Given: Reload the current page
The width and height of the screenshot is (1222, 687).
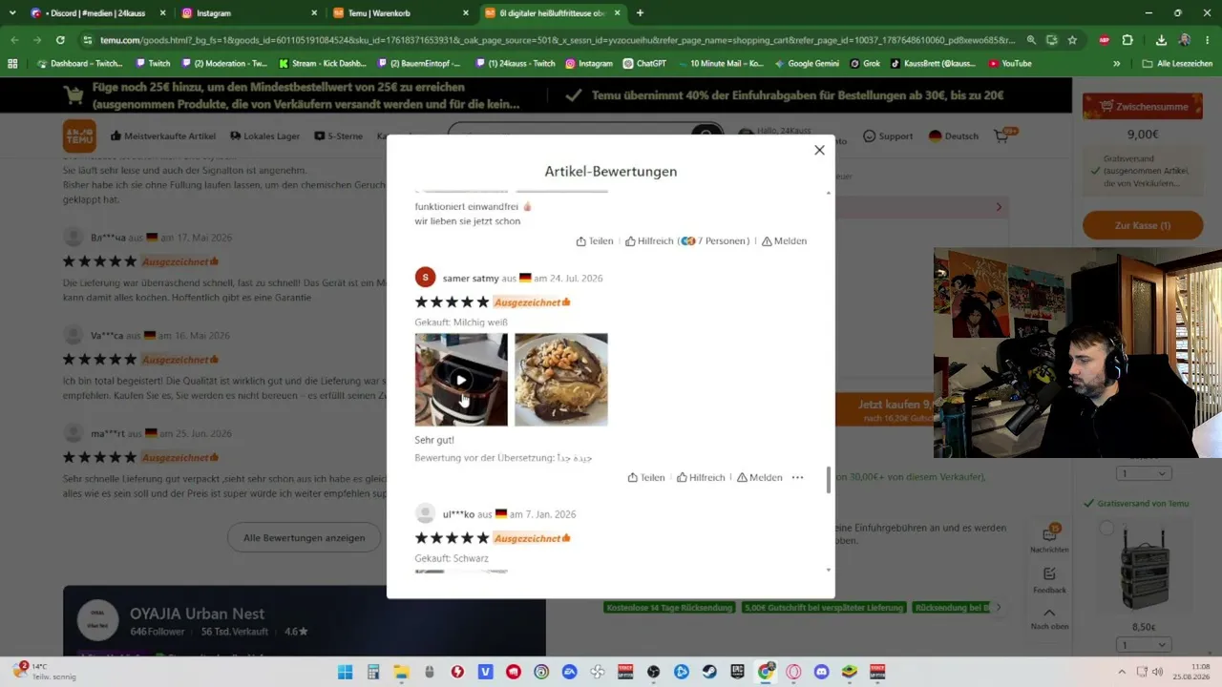Looking at the screenshot, I should click(60, 40).
